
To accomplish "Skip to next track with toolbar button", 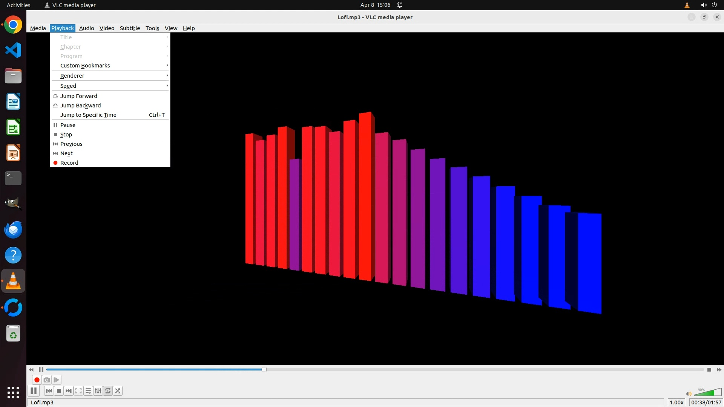I will click(x=69, y=391).
